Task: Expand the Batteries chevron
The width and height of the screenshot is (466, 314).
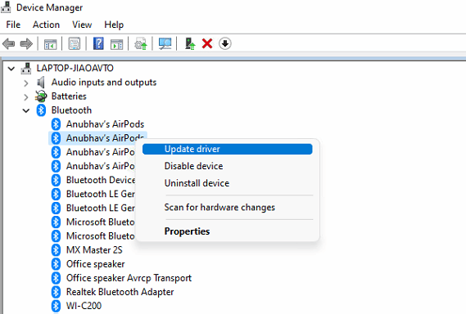Action: pos(26,97)
